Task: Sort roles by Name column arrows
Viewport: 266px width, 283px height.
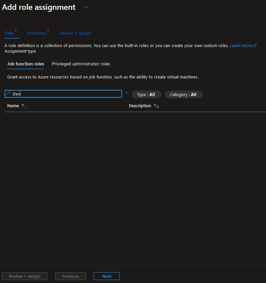Action: [24, 106]
